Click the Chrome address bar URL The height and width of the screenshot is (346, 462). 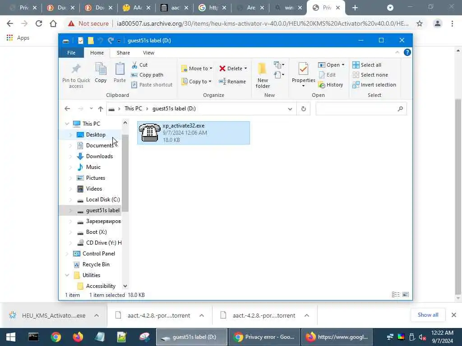[x=262, y=23]
